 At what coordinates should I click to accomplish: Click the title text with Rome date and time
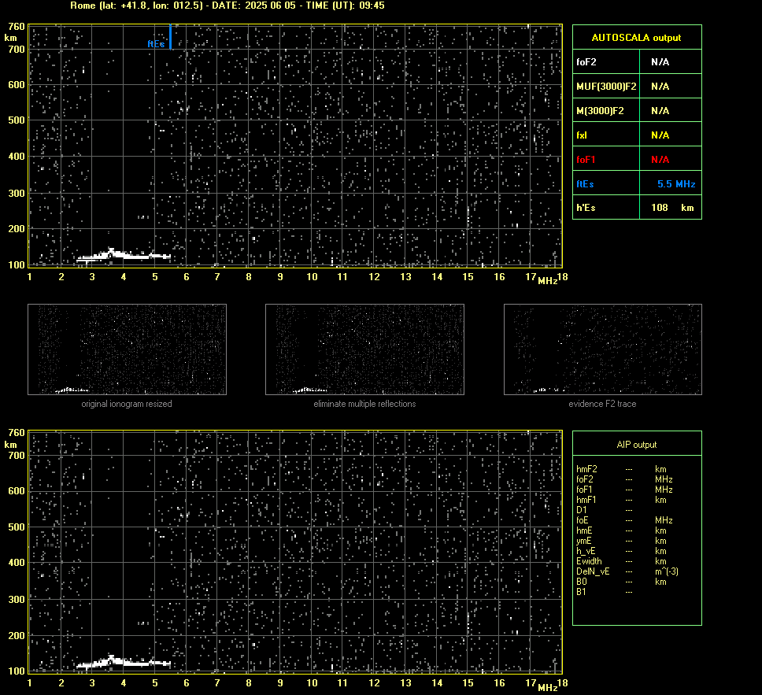pos(227,6)
